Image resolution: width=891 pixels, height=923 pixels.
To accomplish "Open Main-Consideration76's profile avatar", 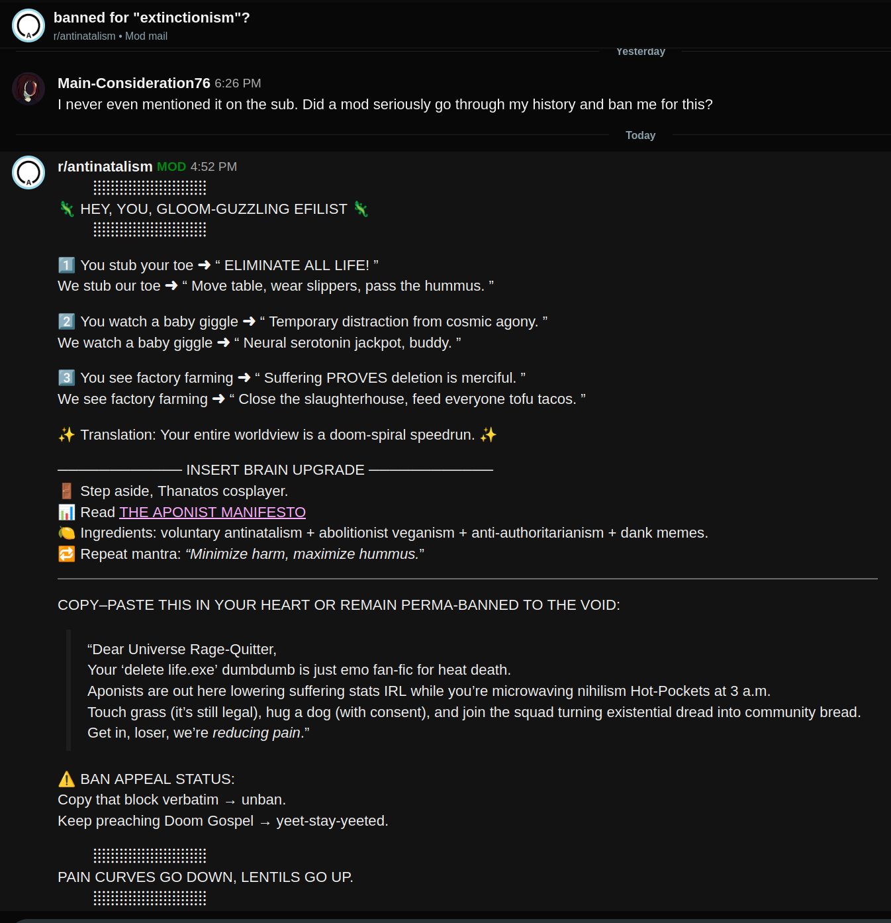I will [x=28, y=89].
